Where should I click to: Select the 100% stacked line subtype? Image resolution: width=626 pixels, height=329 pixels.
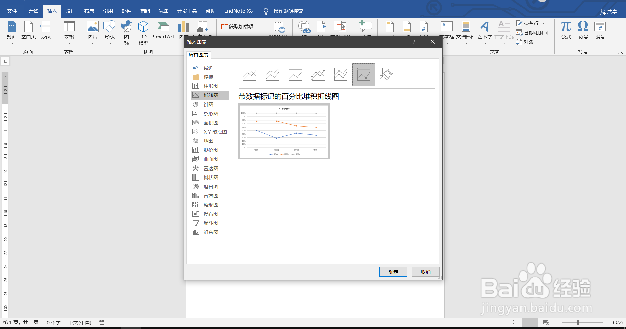[x=295, y=75]
